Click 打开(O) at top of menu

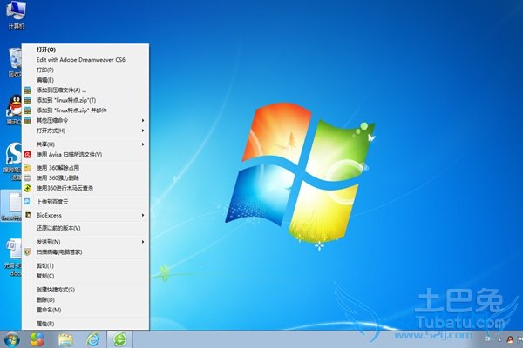coord(46,50)
